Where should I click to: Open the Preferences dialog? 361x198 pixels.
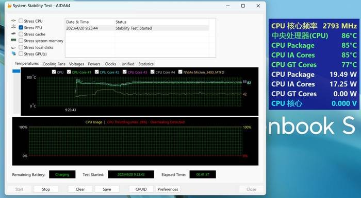point(168,189)
